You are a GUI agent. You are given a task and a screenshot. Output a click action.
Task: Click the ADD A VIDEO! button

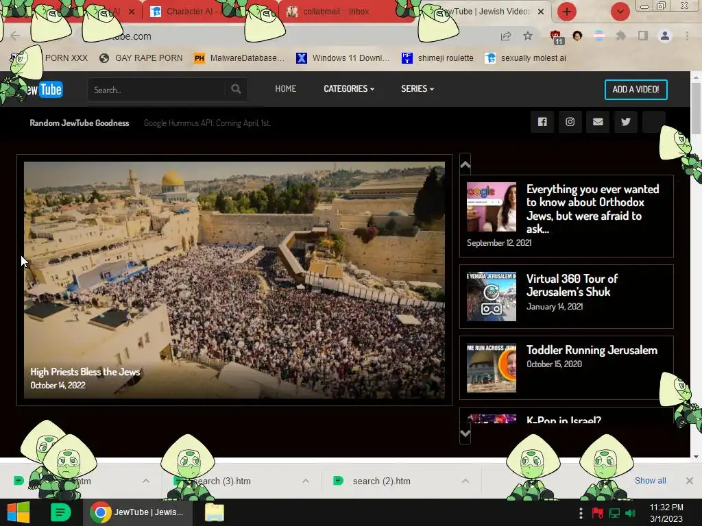click(x=636, y=90)
